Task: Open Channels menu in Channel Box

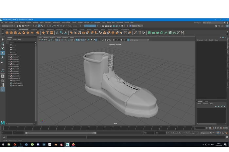Action: pyautogui.click(x=200, y=40)
